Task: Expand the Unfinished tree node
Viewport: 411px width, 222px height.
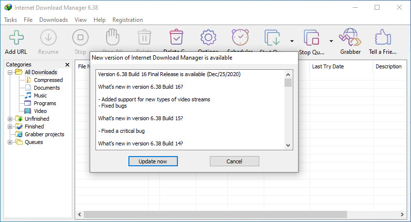Action: coord(10,119)
